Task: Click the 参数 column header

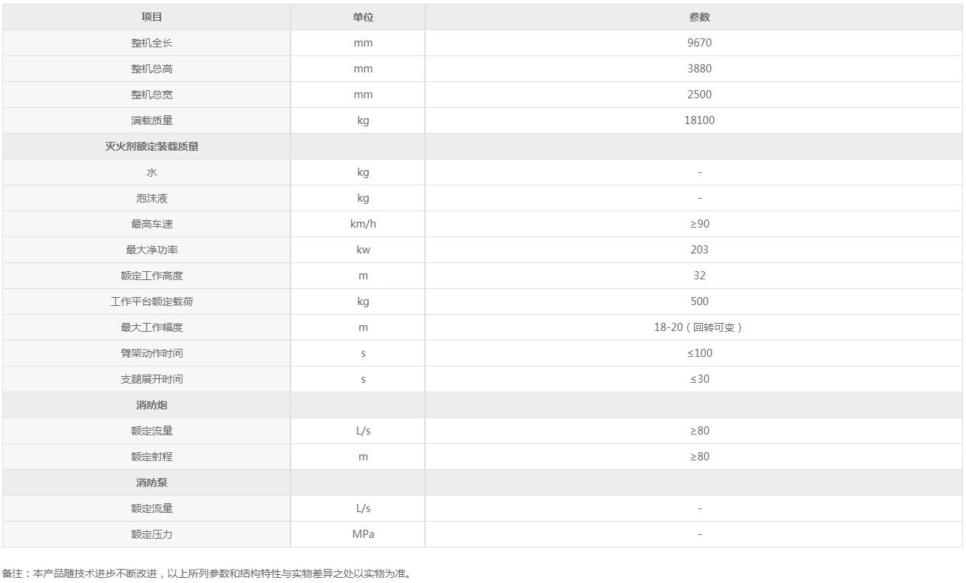Action: tap(699, 17)
